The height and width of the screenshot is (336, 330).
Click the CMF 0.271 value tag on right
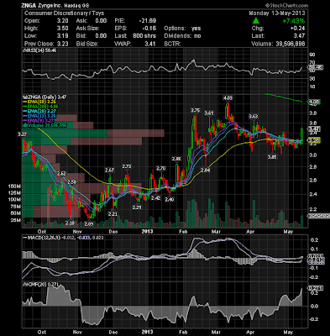click(316, 288)
